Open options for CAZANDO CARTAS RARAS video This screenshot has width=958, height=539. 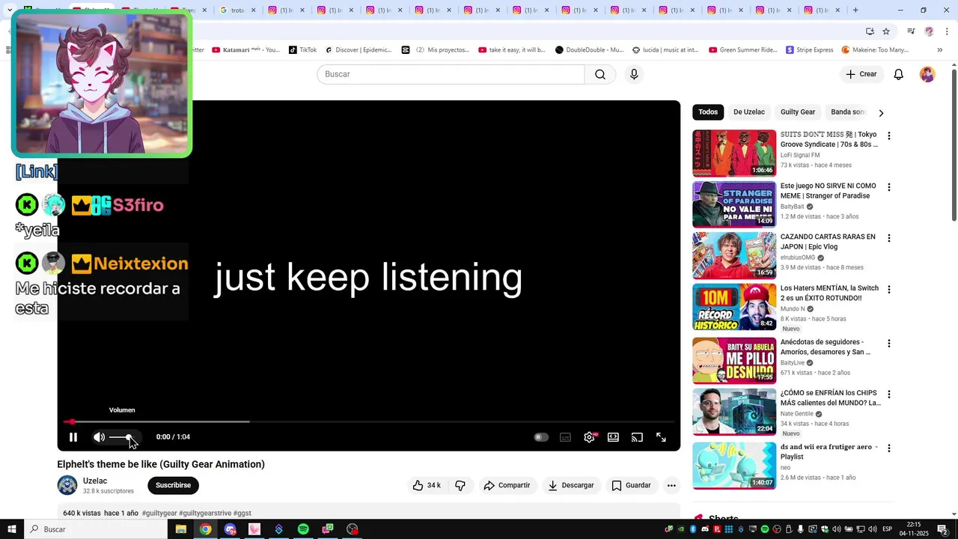point(889,238)
